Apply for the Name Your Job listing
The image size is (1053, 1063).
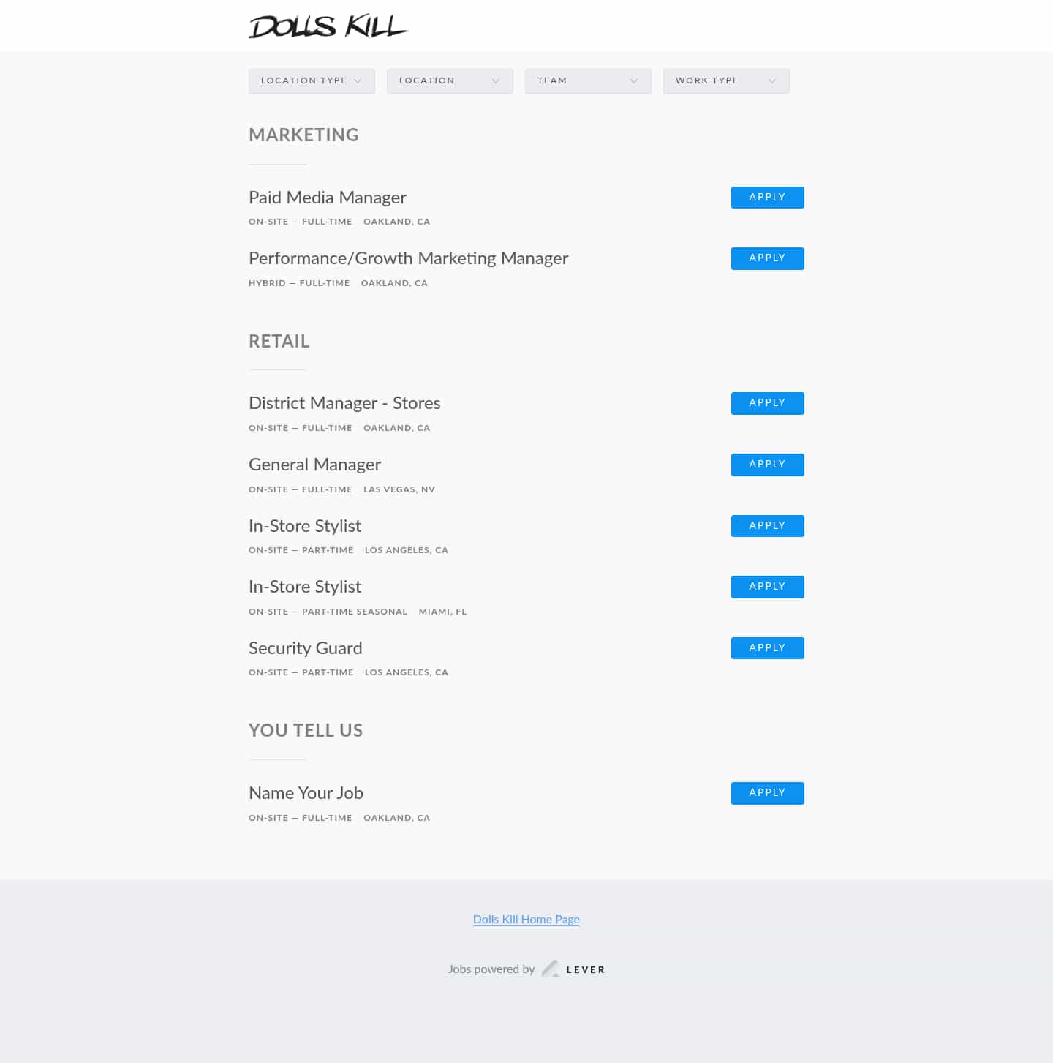click(767, 793)
